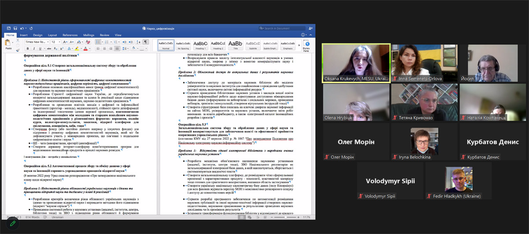Viewport: 529px width, 234px height.
Task: Open the Review ribbon tab
Action: [104, 35]
